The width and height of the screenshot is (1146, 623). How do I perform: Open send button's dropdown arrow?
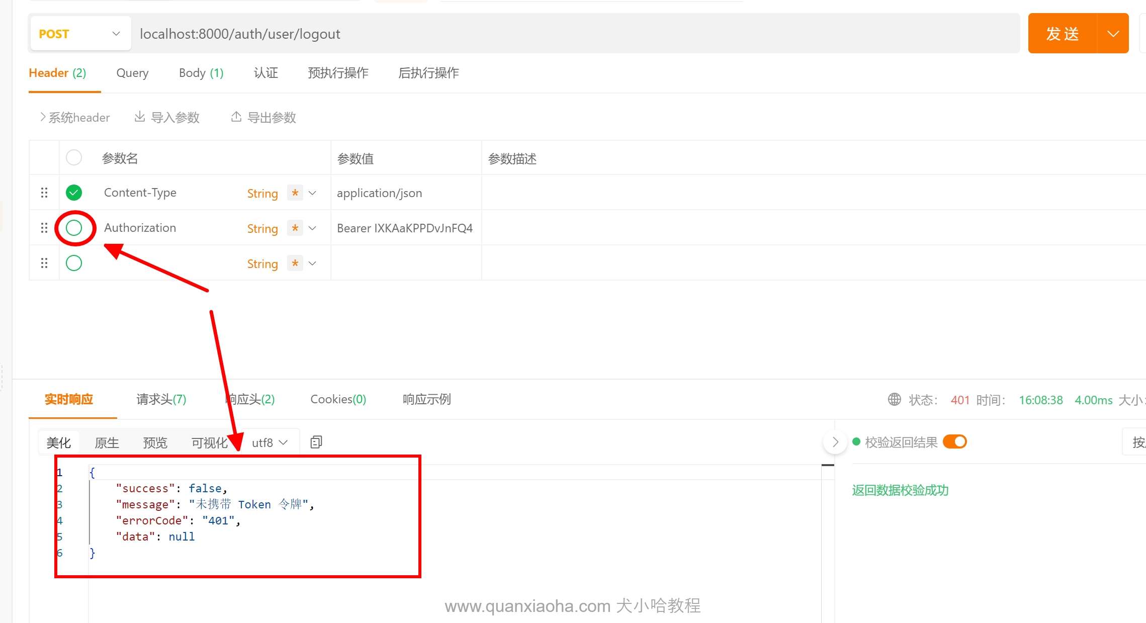point(1113,34)
